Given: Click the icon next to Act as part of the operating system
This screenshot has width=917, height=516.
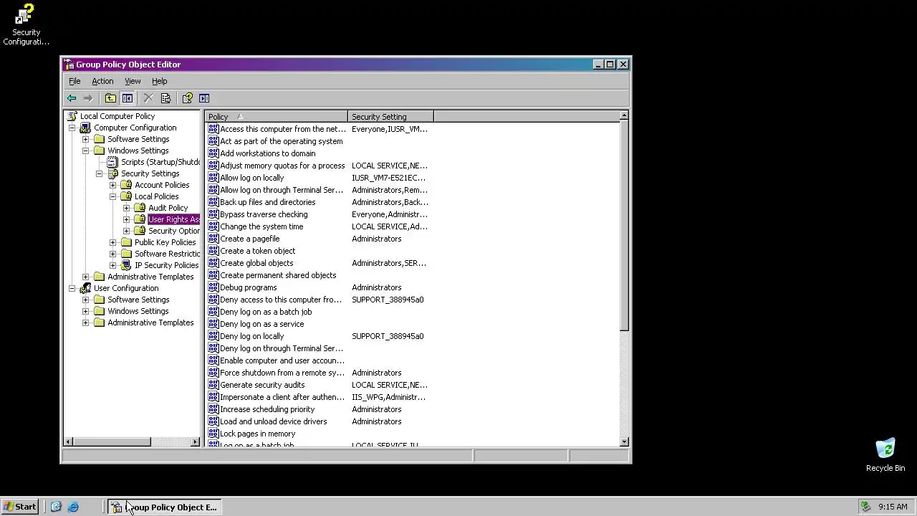Looking at the screenshot, I should (213, 141).
